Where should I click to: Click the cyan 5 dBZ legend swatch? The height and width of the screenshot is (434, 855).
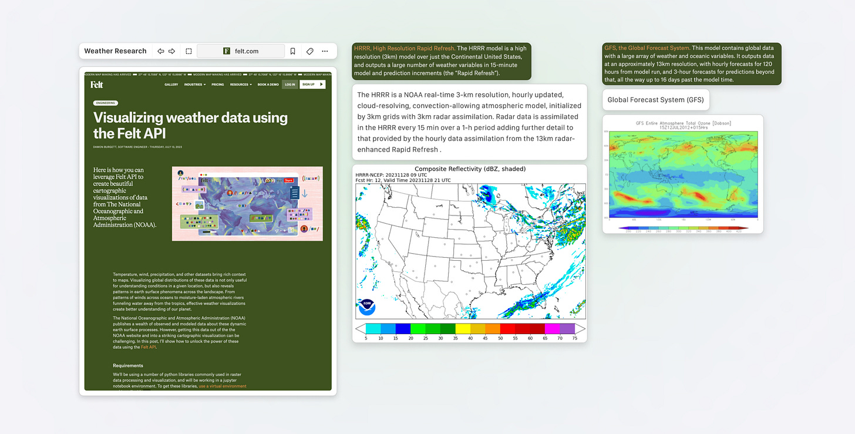[373, 328]
